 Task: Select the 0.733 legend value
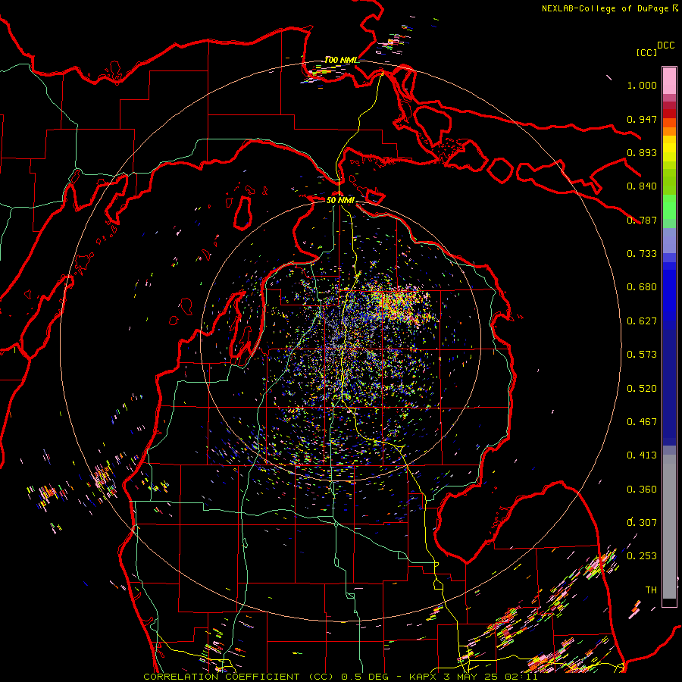pyautogui.click(x=642, y=254)
